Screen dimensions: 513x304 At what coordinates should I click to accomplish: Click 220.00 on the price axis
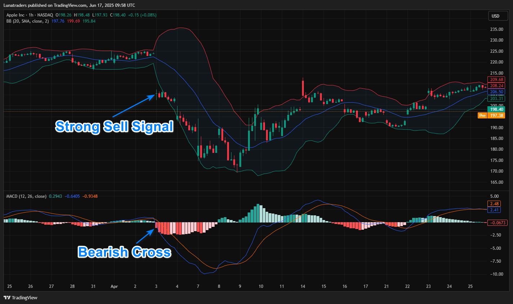pyautogui.click(x=496, y=62)
